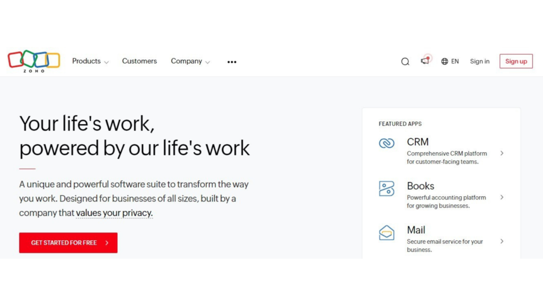Image resolution: width=543 pixels, height=306 pixels.
Task: Click the arrow next to Books
Action: coord(502,197)
